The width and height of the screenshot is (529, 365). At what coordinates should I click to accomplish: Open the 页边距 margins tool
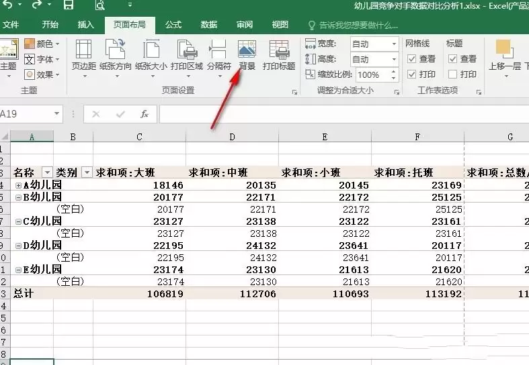coord(83,58)
